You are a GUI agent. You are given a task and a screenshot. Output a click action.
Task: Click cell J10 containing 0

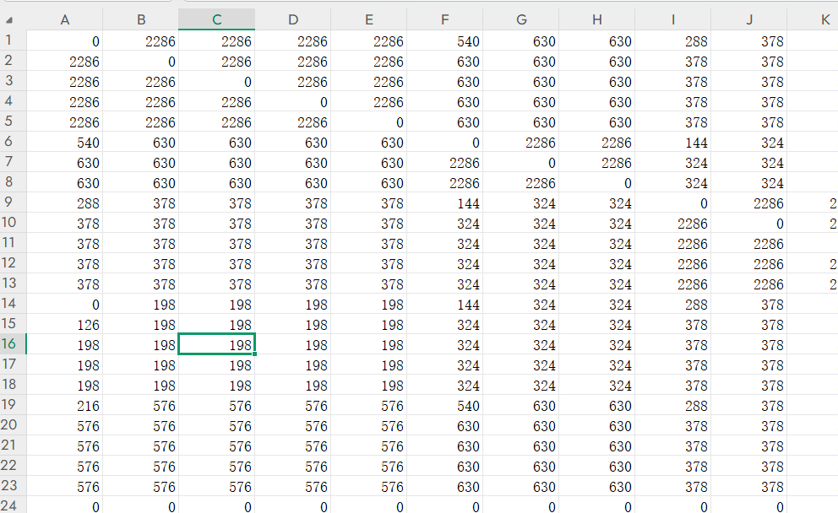point(748,224)
